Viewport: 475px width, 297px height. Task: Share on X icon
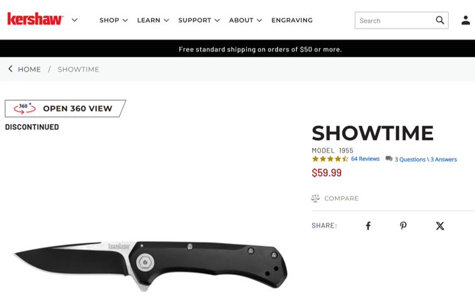tap(440, 226)
